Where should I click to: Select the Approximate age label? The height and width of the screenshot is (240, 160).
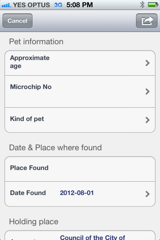coord(30,62)
